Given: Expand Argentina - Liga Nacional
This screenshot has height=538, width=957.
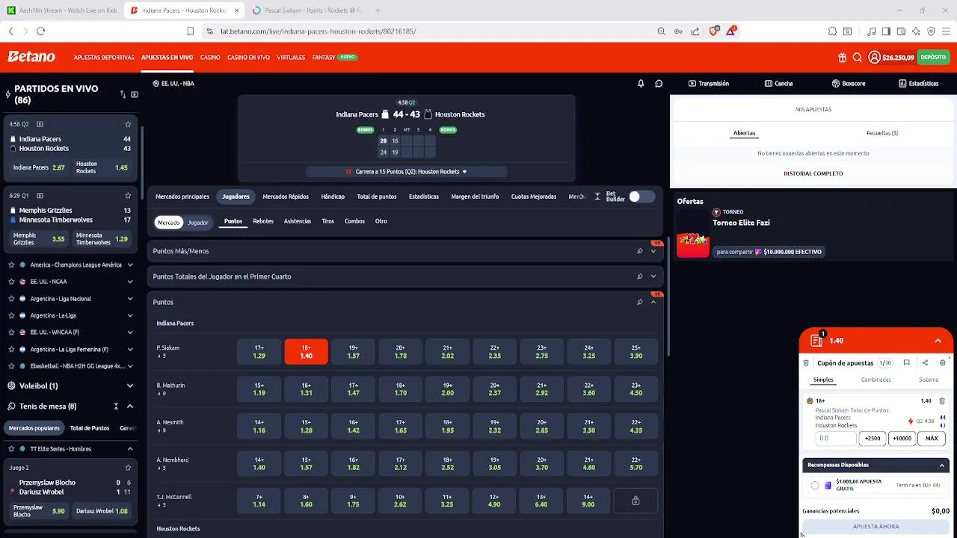Looking at the screenshot, I should 130,299.
